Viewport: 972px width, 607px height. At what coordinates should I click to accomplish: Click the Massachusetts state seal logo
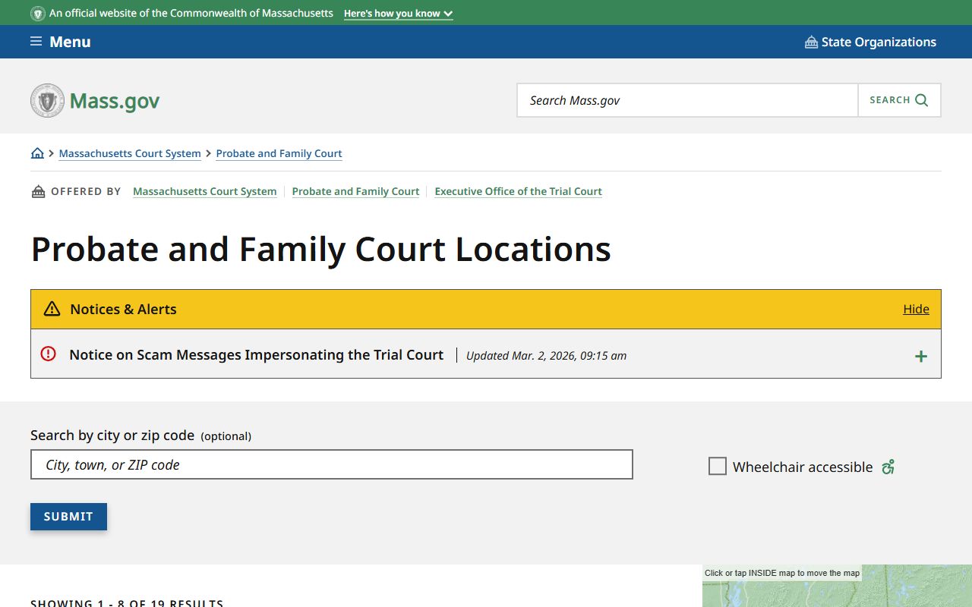pyautogui.click(x=47, y=100)
